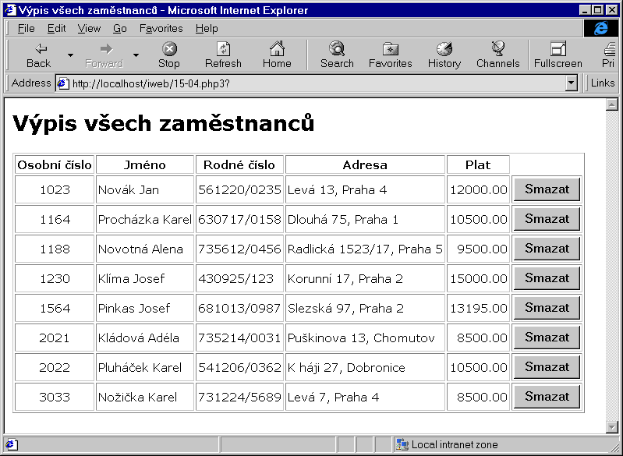The height and width of the screenshot is (456, 623).
Task: Open the File menu
Action: point(26,28)
